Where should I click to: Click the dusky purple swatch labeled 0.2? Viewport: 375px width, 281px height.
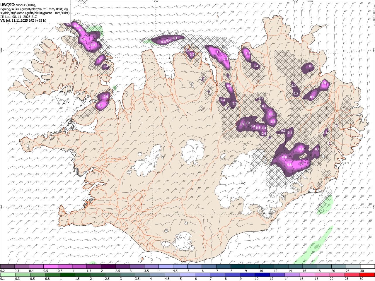[7, 267]
